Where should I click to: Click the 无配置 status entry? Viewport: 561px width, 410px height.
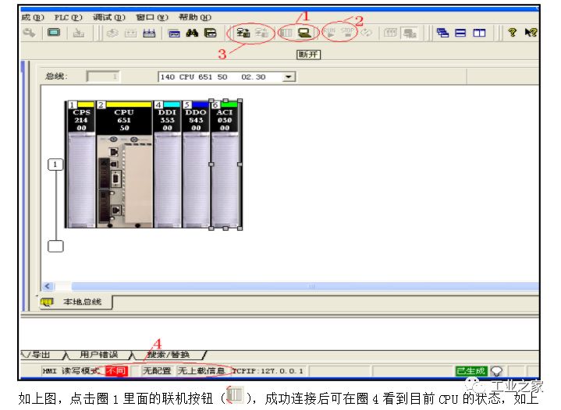(x=157, y=371)
